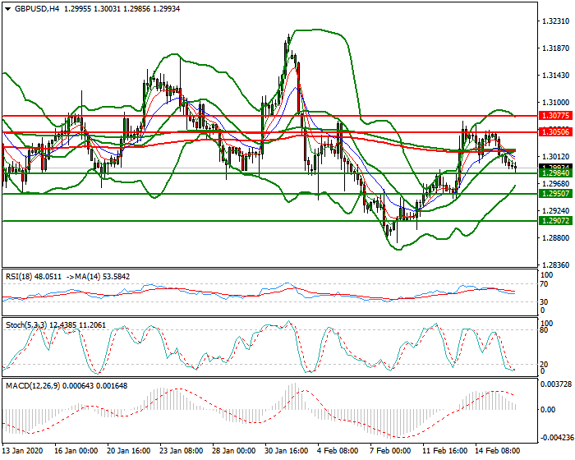
Task: Click the 1.32310 price scale value
Action: [x=555, y=21]
